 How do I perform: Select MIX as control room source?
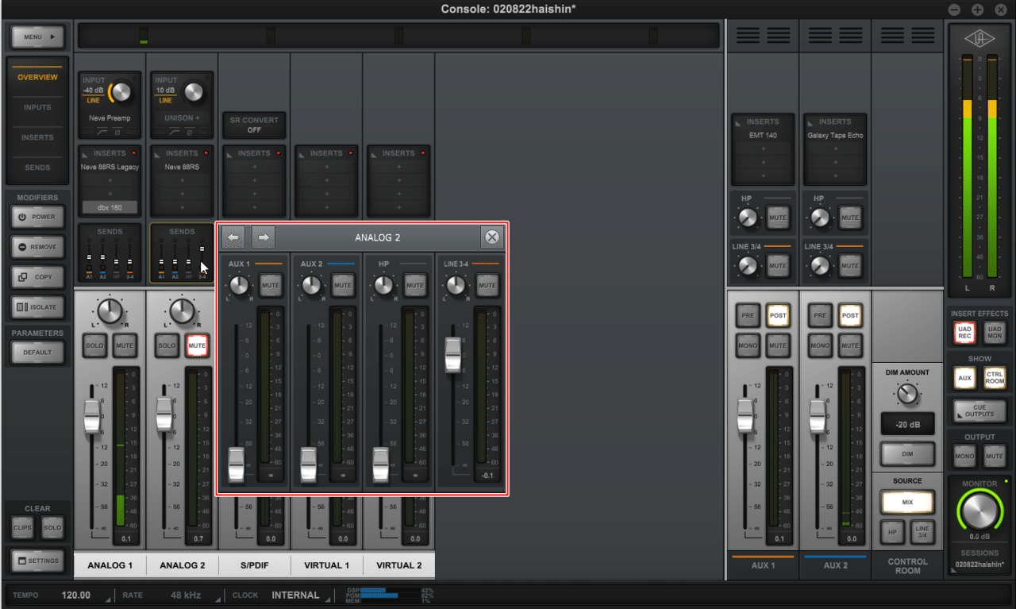(906, 503)
